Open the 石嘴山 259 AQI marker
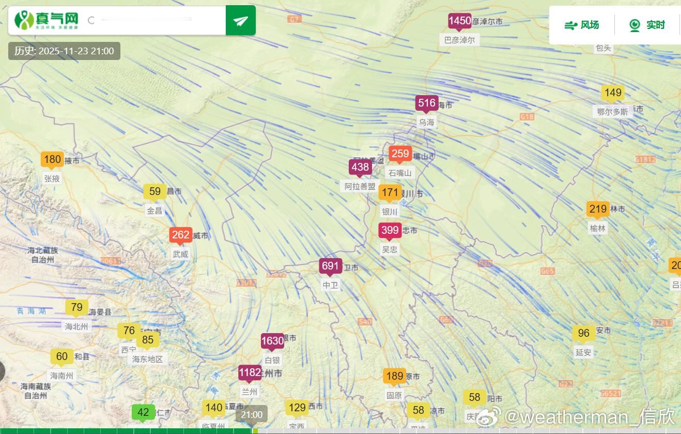The height and width of the screenshot is (434, 681). pos(400,153)
